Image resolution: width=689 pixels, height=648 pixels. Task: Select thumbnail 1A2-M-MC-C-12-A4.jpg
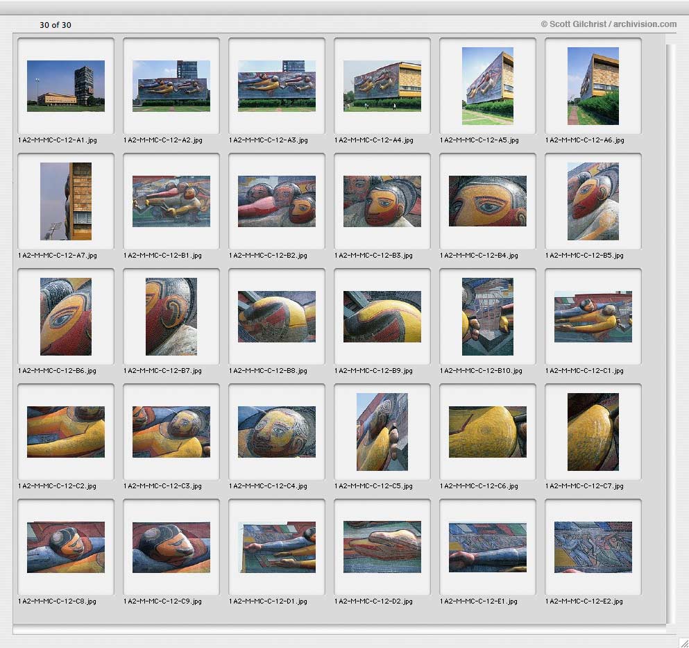(x=382, y=86)
